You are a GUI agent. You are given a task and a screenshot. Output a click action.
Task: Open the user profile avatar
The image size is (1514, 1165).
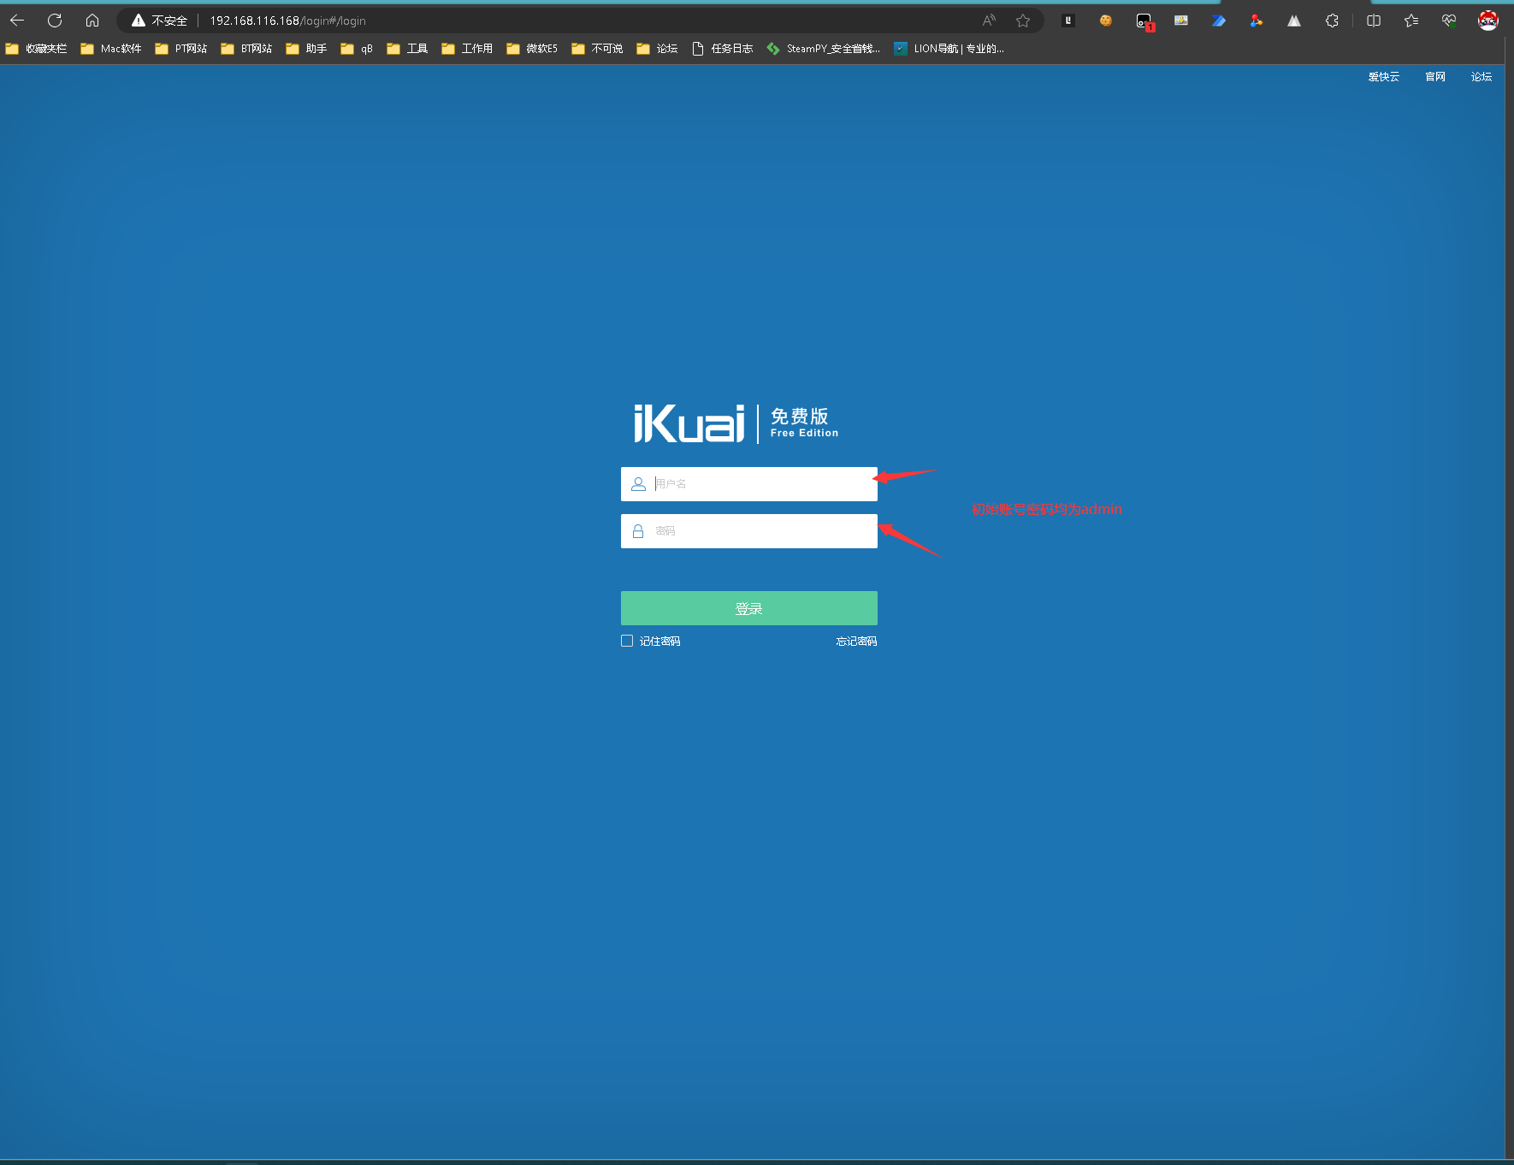tap(1488, 21)
